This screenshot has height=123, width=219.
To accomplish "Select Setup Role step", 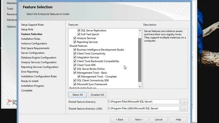I will [x=27, y=29].
